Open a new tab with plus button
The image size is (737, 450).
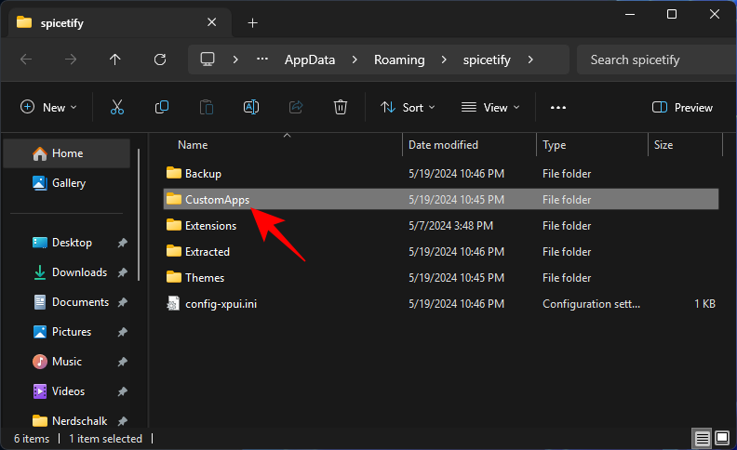click(252, 22)
